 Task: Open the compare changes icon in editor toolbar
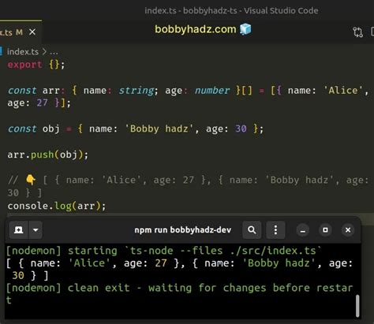click(357, 32)
